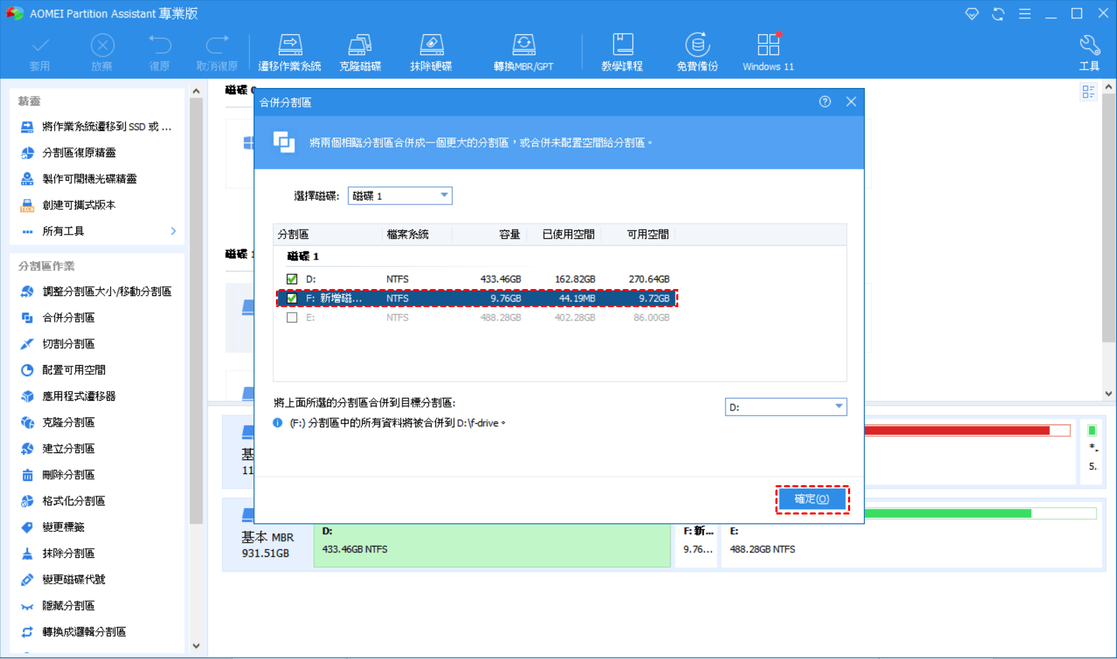This screenshot has height=659, width=1117.
Task: Click the left sidebar scroll down arrow
Action: 196,646
